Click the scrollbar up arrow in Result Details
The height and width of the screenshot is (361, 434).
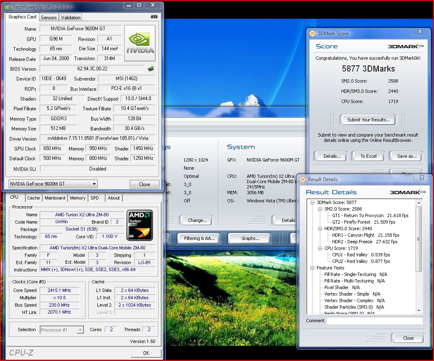coord(419,203)
